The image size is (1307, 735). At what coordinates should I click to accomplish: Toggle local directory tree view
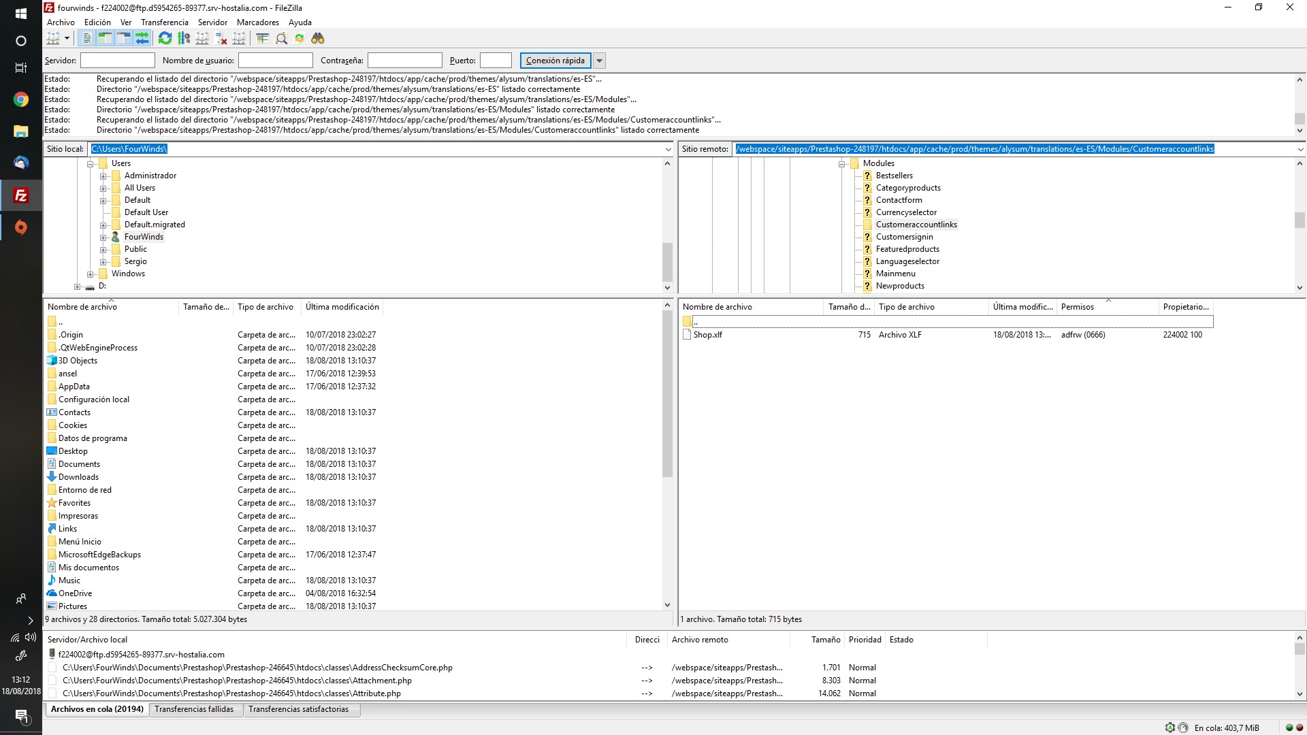[x=105, y=39]
